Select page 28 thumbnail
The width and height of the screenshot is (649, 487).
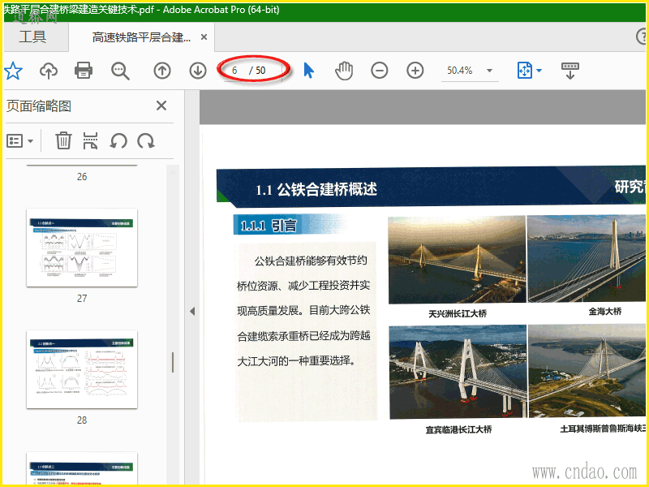point(82,369)
